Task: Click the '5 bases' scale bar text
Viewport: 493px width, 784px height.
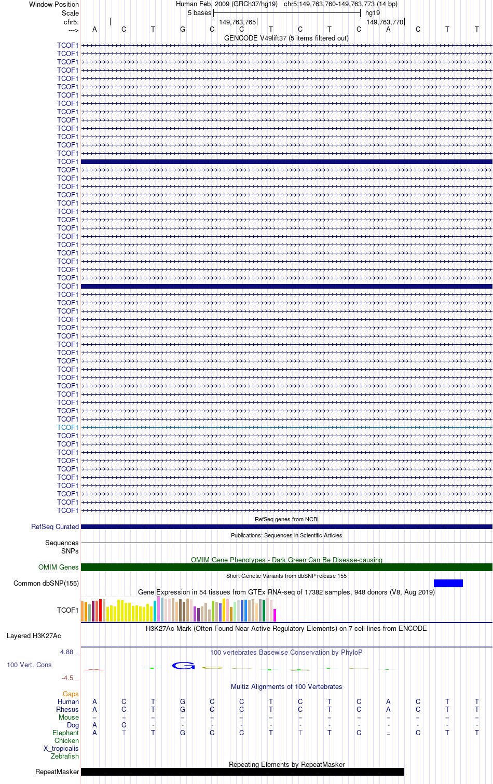Action: pyautogui.click(x=200, y=12)
